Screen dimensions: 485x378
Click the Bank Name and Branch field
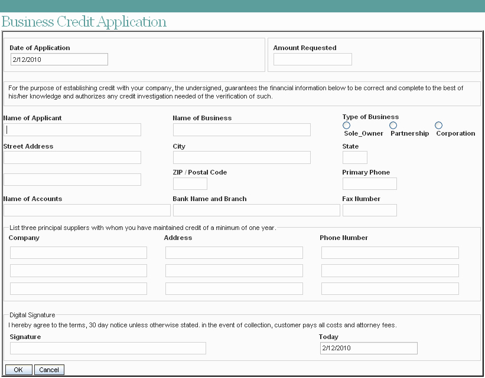[x=256, y=211]
